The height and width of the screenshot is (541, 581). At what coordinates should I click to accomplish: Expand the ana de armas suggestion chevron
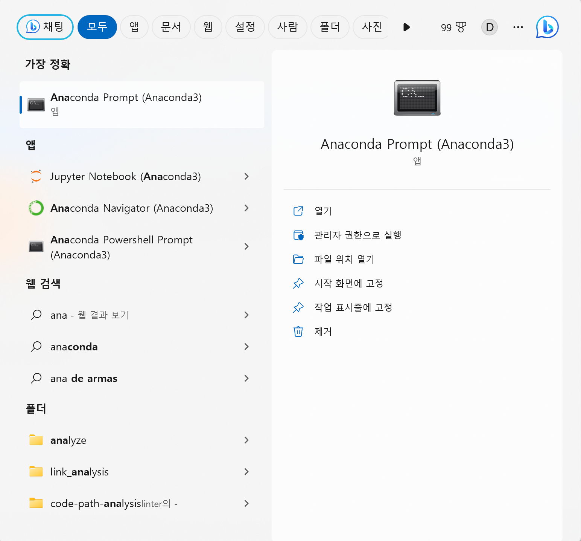[x=246, y=378]
